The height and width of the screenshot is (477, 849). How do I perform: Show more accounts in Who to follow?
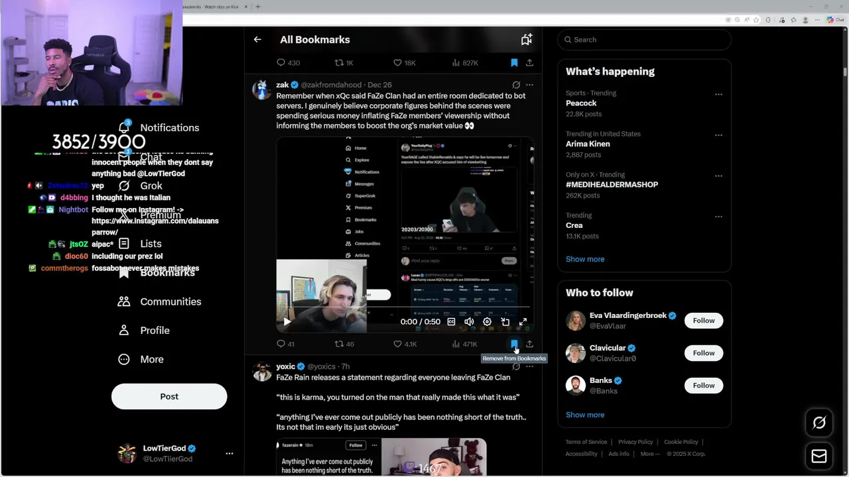click(x=585, y=415)
